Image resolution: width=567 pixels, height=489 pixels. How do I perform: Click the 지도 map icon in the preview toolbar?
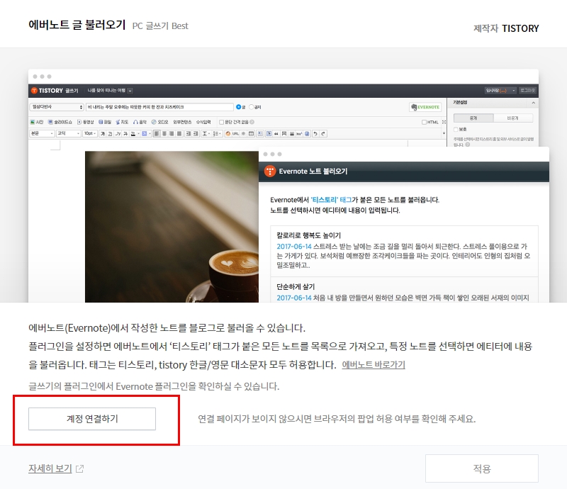coord(118,122)
